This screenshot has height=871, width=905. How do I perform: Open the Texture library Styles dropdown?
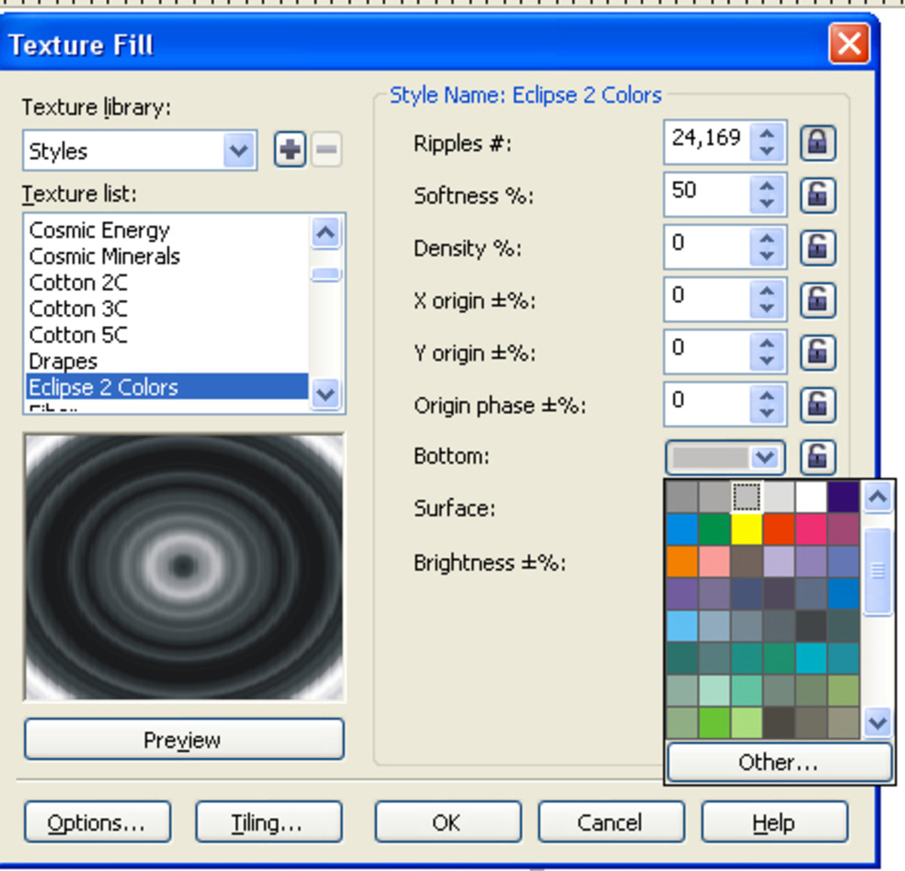pyautogui.click(x=239, y=151)
